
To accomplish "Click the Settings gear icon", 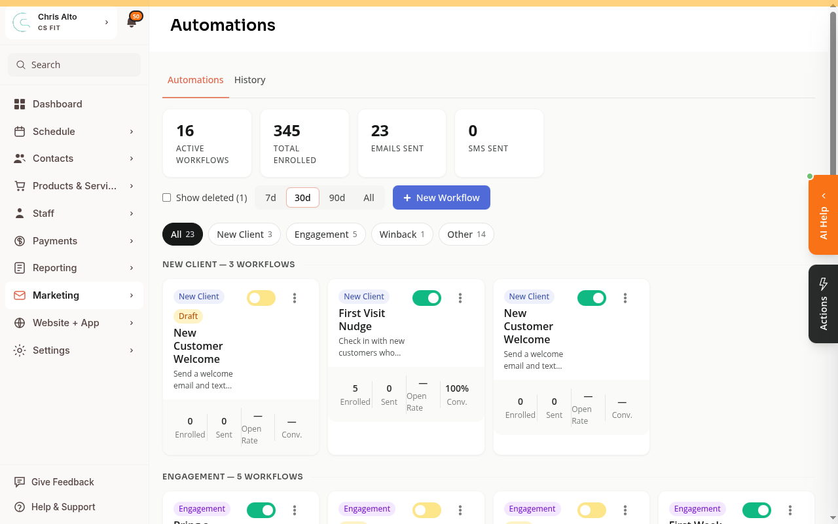I will point(20,350).
